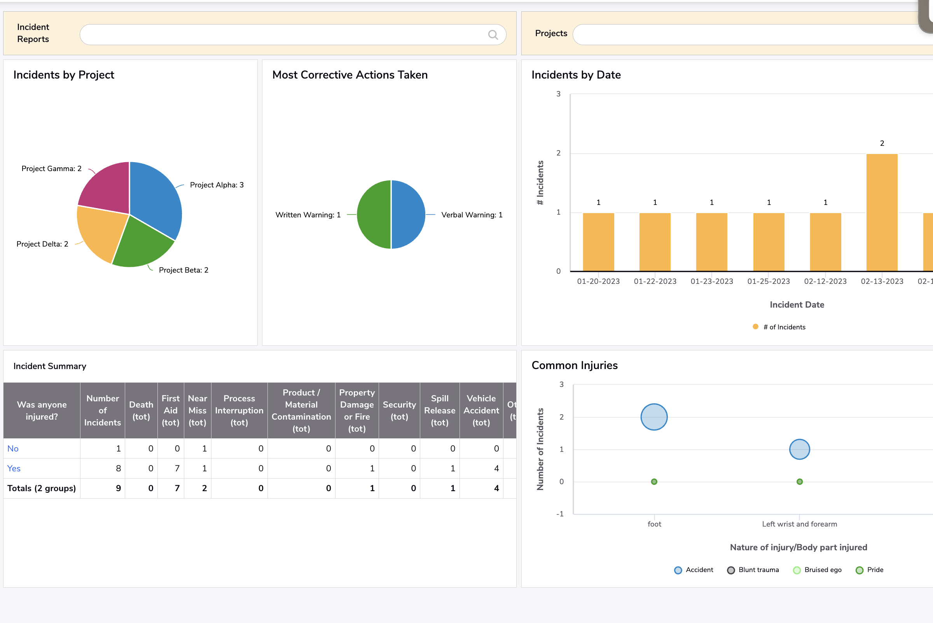This screenshot has width=933, height=623.
Task: Click the search magnifier in Incident Reports bar
Action: 493,35
